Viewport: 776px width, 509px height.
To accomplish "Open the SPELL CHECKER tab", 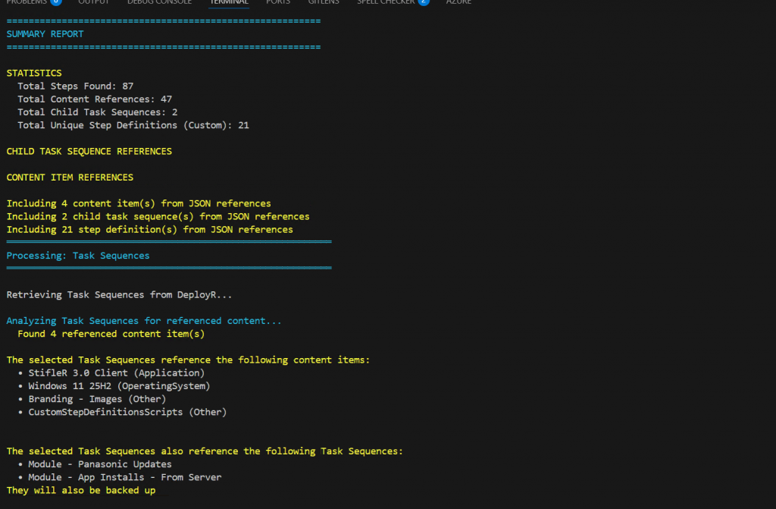I will point(386,2).
